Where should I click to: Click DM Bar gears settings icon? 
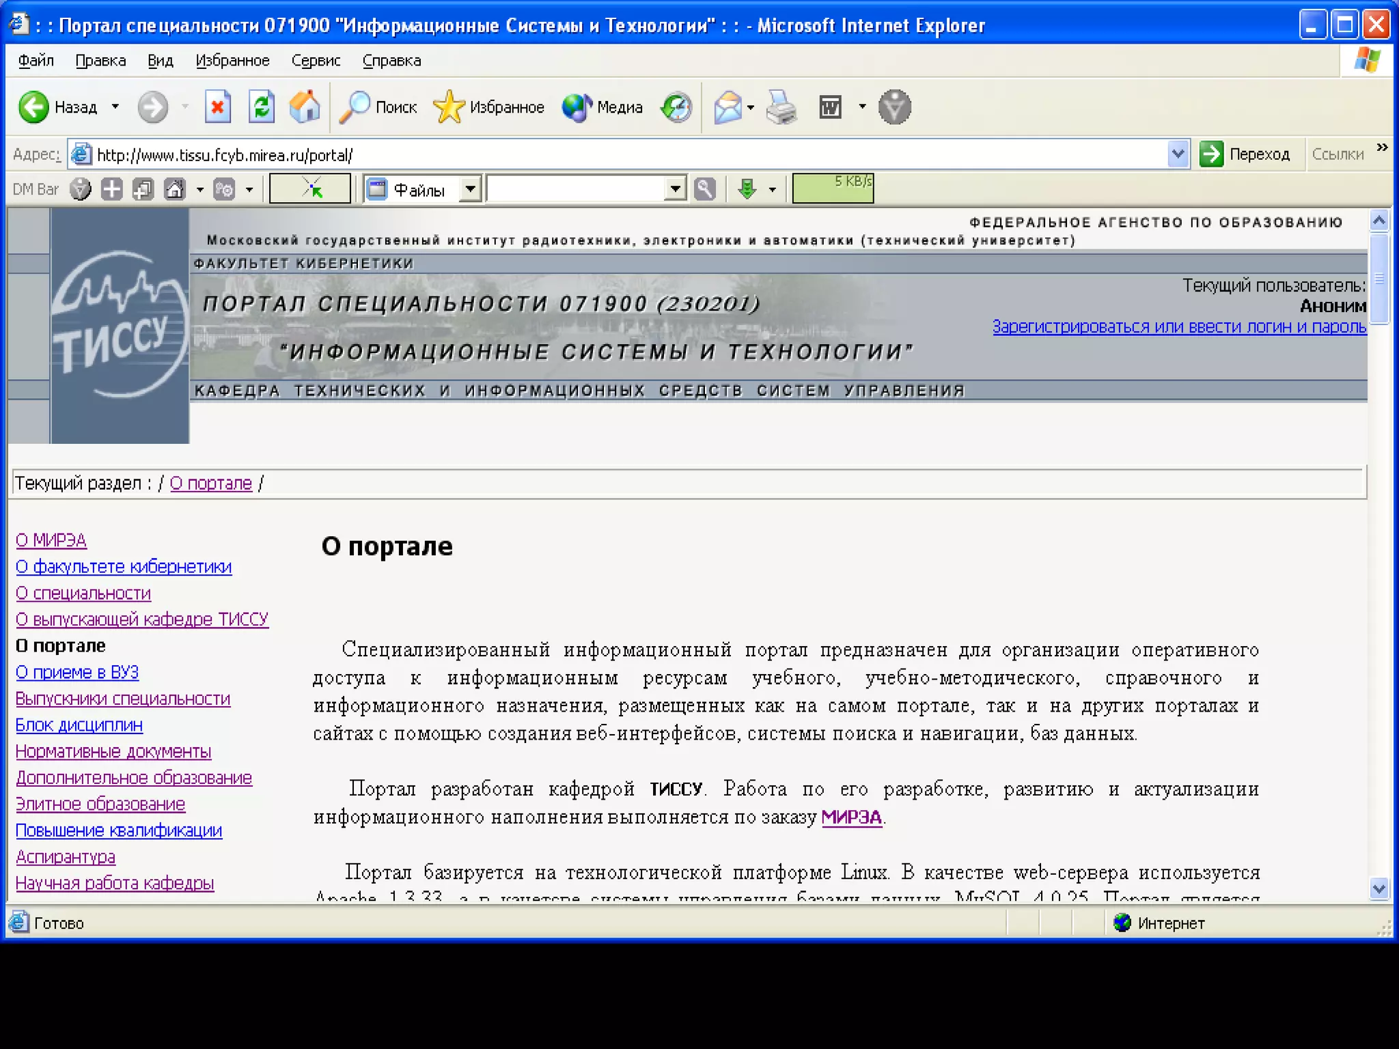coord(224,189)
